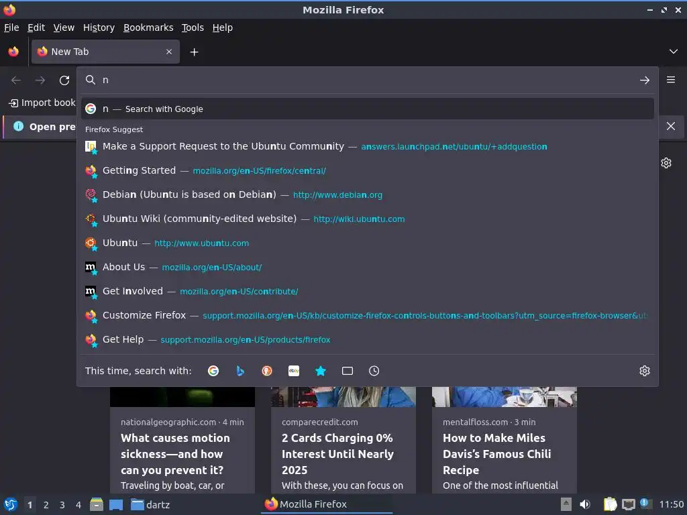The image size is (687, 515).
Task: Search with Google one-off icon
Action: tap(213, 371)
